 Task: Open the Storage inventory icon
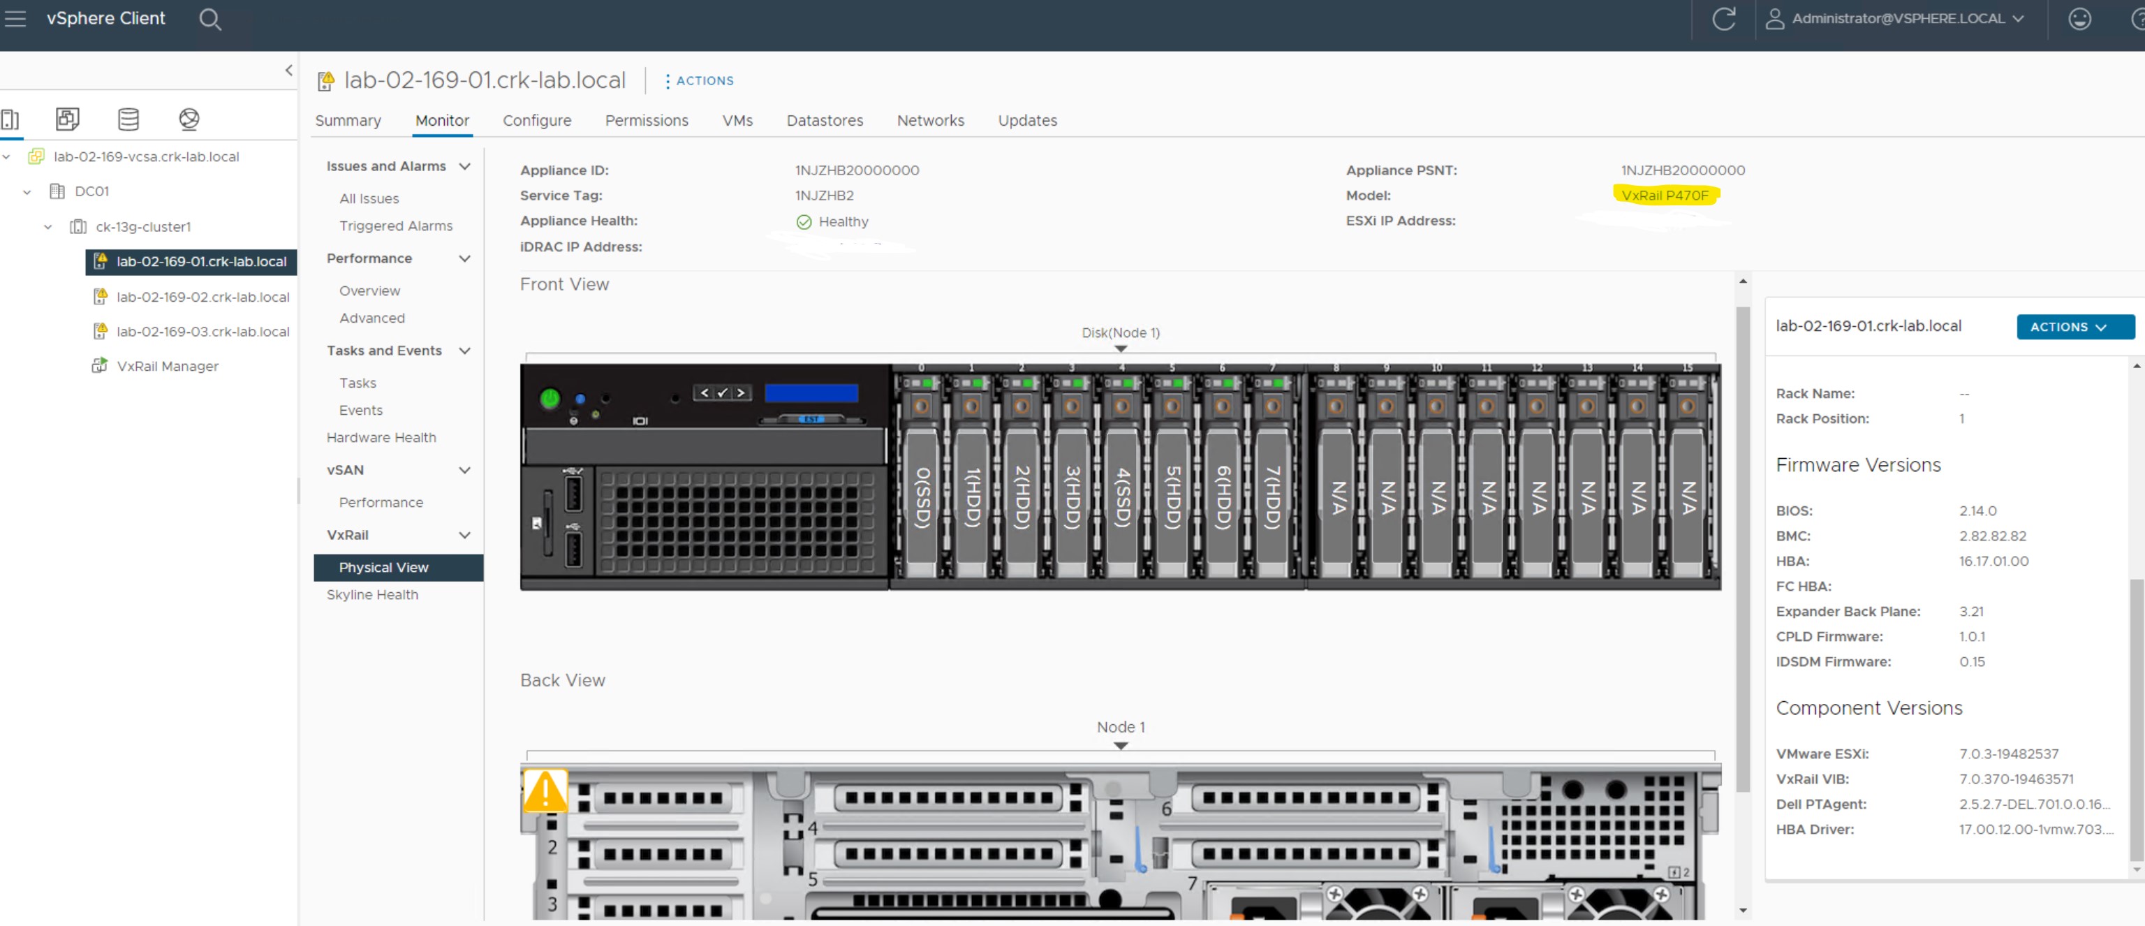click(127, 119)
